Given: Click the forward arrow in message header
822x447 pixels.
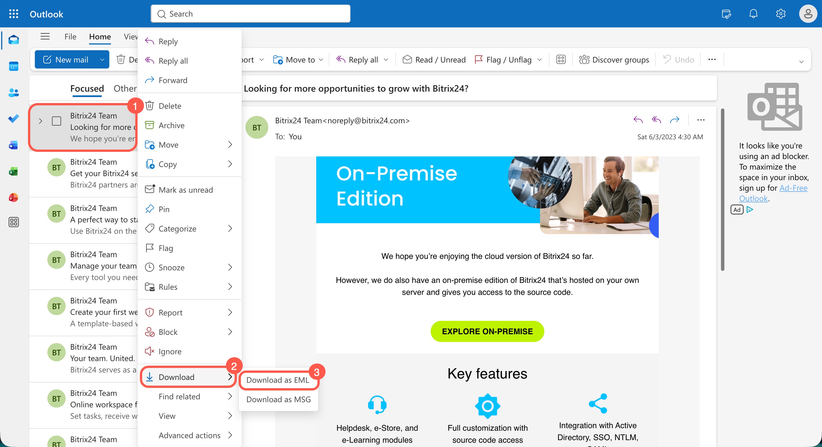Looking at the screenshot, I should [x=674, y=120].
